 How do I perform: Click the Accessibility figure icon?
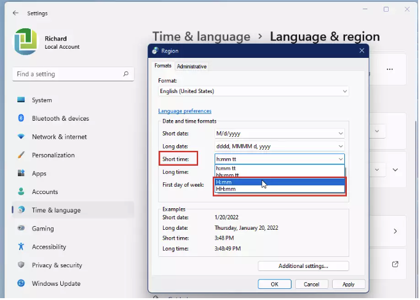(x=21, y=246)
